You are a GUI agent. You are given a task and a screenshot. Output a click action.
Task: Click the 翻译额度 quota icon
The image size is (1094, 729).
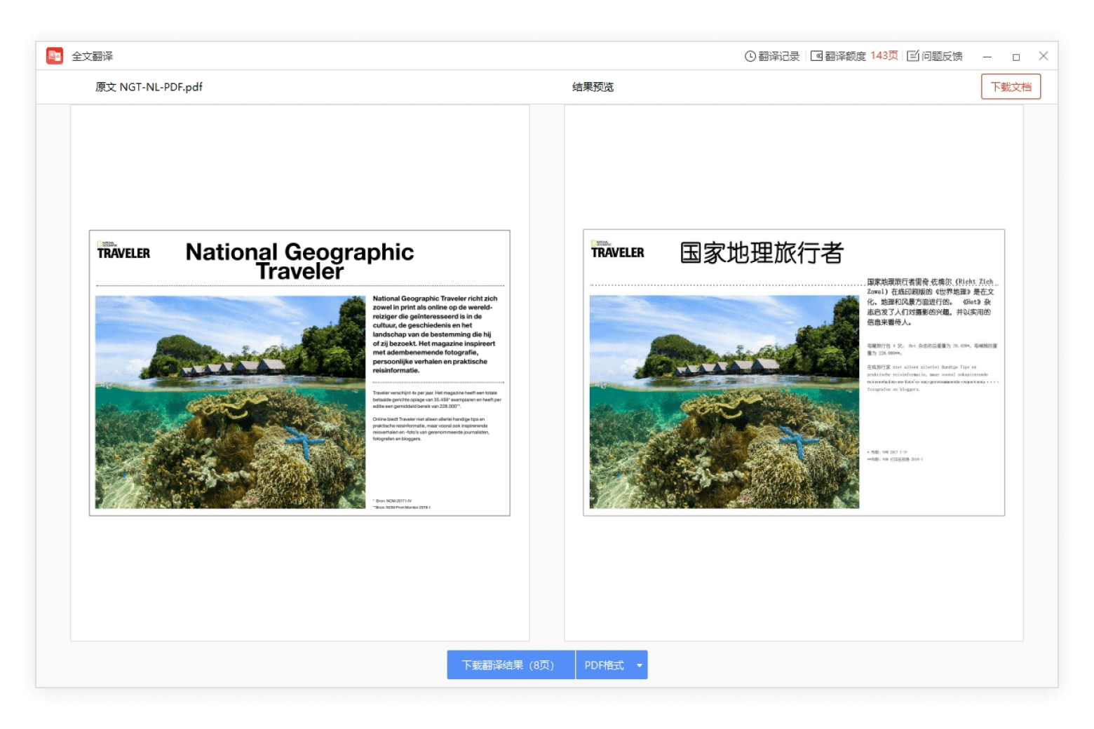tap(816, 56)
